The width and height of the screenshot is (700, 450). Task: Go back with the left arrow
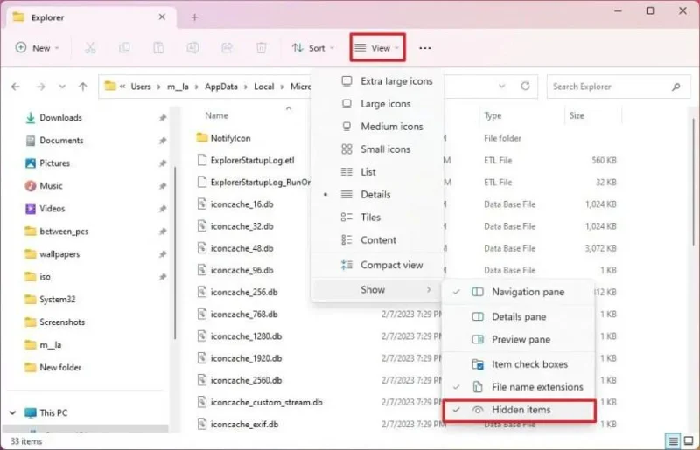(16, 87)
